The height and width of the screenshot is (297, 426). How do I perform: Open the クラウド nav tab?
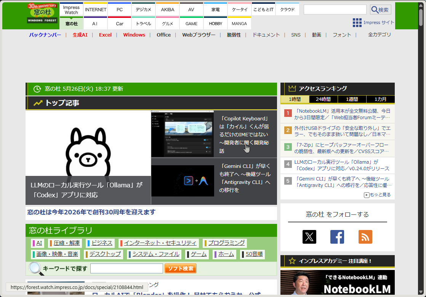(x=287, y=10)
